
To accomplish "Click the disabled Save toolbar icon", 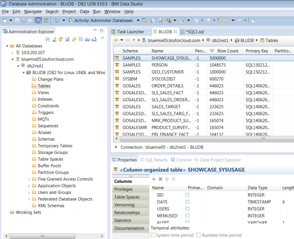I will pyautogui.click(x=17, y=21).
